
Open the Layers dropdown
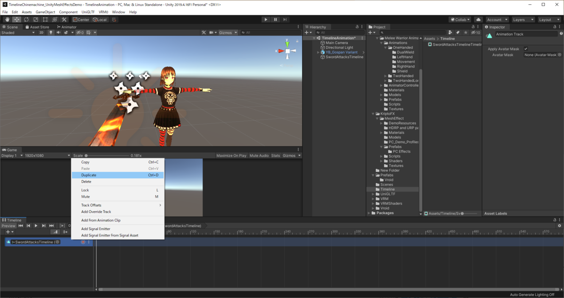(523, 20)
